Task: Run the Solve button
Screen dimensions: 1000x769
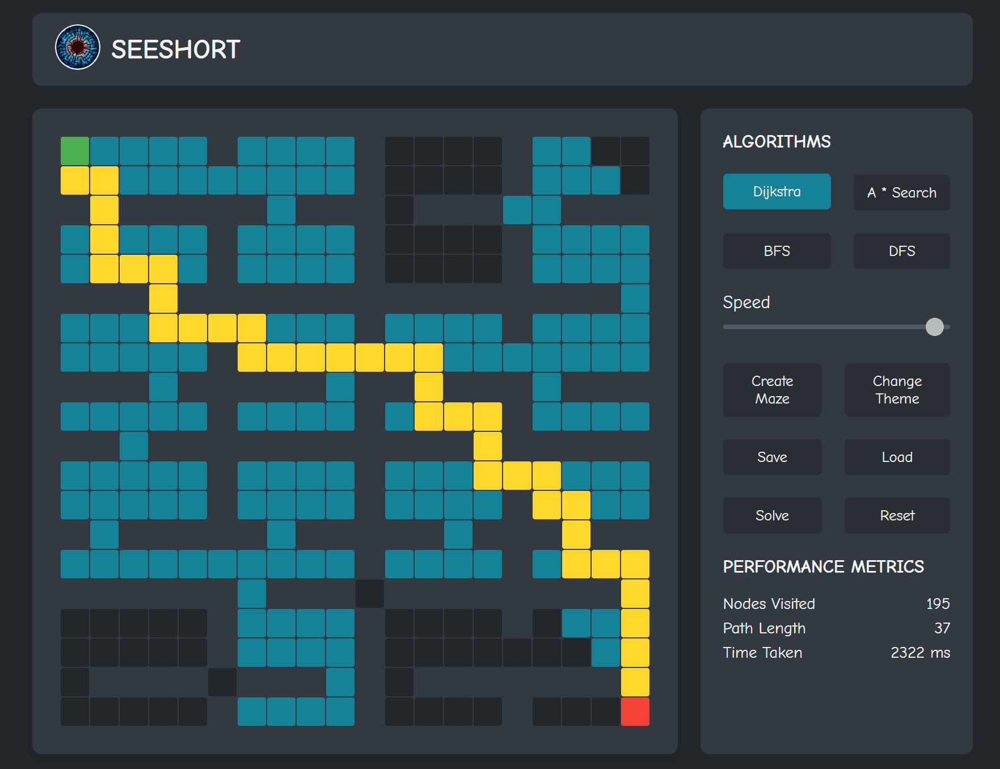Action: point(772,515)
